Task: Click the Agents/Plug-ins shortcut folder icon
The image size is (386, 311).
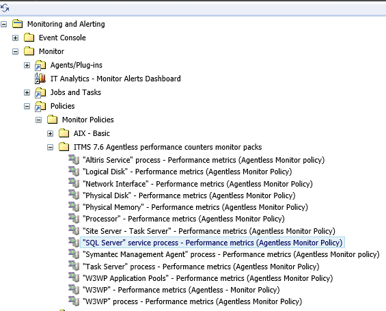Action: coord(40,65)
